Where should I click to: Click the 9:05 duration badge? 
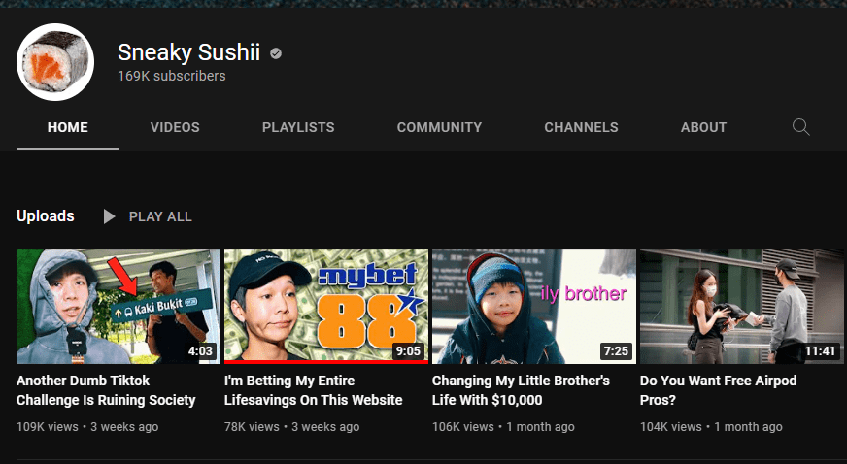pos(408,351)
